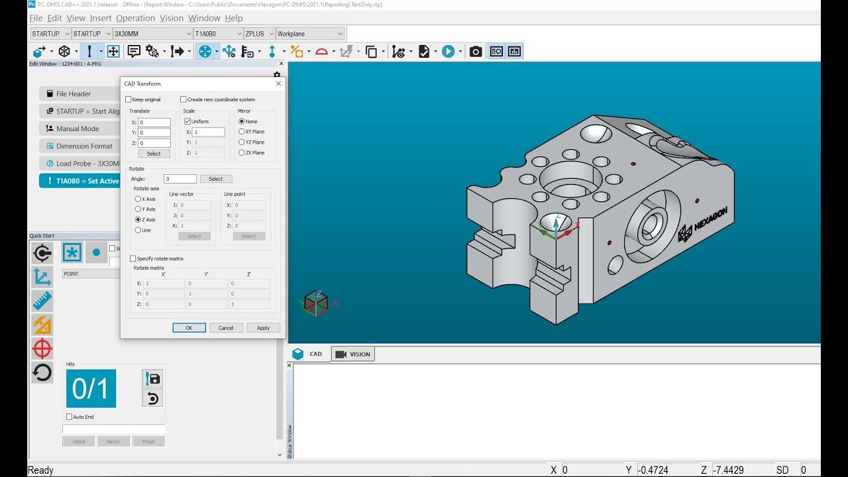Choose XY Plane mirror option

pyautogui.click(x=242, y=131)
